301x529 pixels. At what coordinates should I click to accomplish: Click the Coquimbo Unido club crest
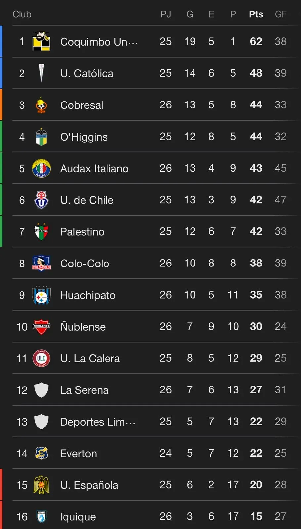41,41
